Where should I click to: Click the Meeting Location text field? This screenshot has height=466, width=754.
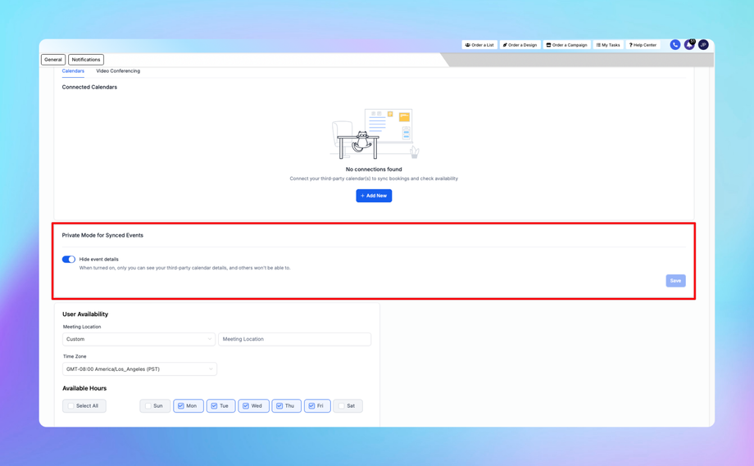tap(295, 339)
